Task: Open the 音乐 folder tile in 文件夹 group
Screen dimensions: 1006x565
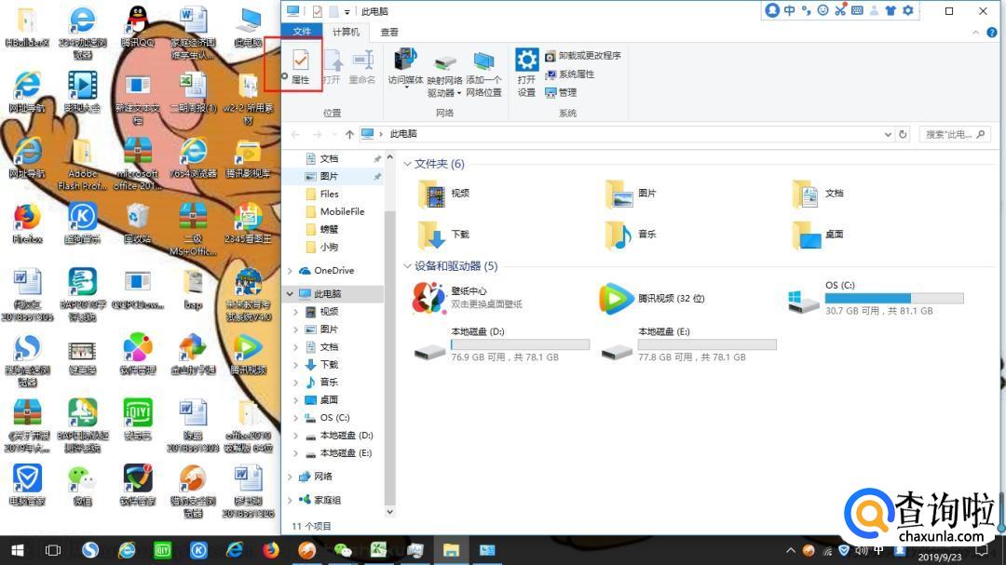Action: point(631,235)
